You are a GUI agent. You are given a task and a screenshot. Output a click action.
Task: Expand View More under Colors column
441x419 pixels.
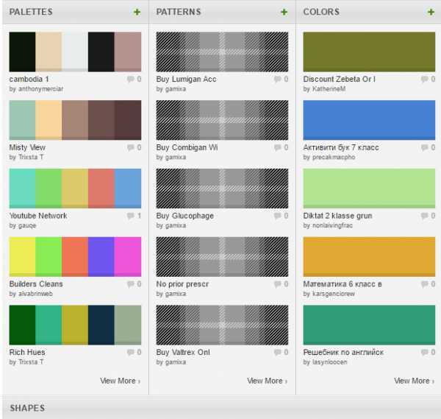click(x=414, y=381)
